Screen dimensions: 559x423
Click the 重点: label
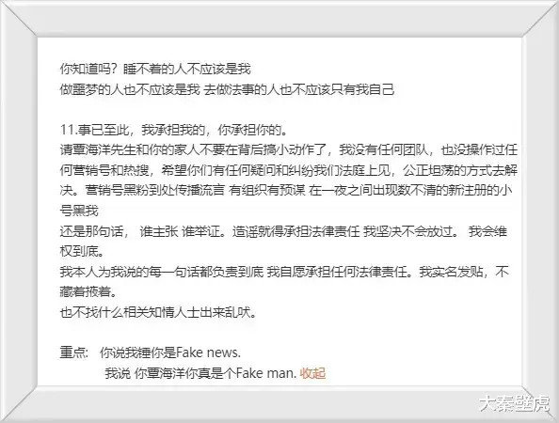[x=73, y=352]
